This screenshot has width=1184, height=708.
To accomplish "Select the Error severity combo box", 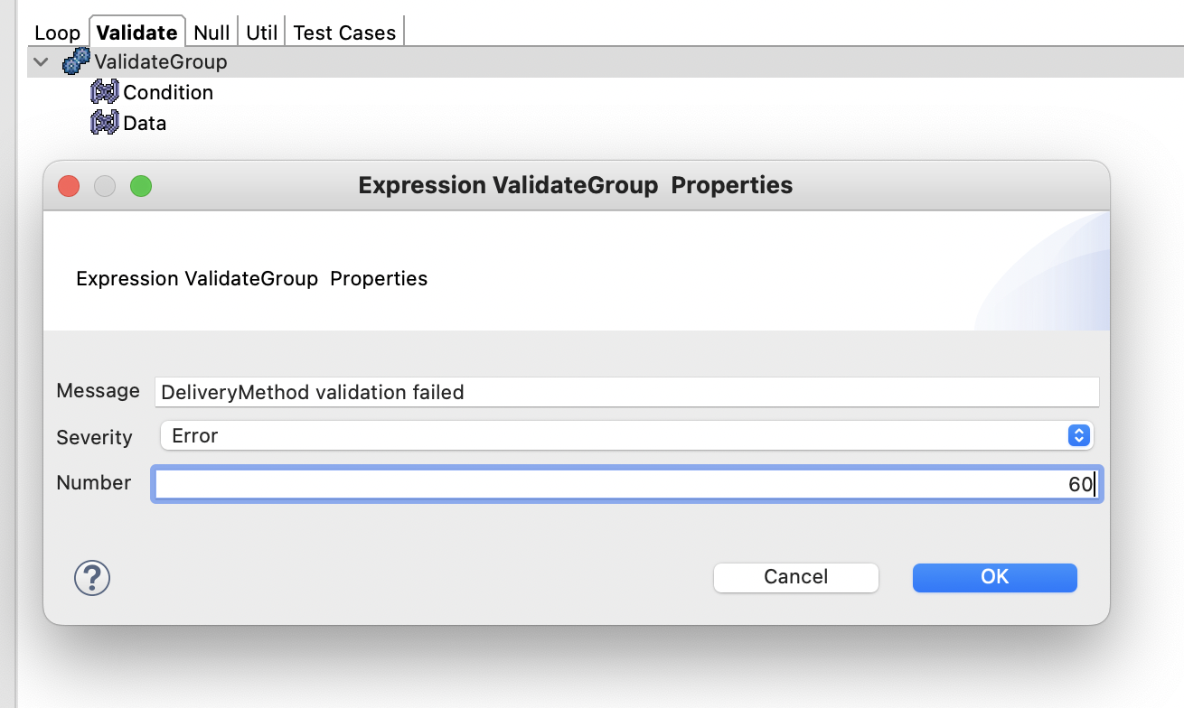I will point(626,435).
